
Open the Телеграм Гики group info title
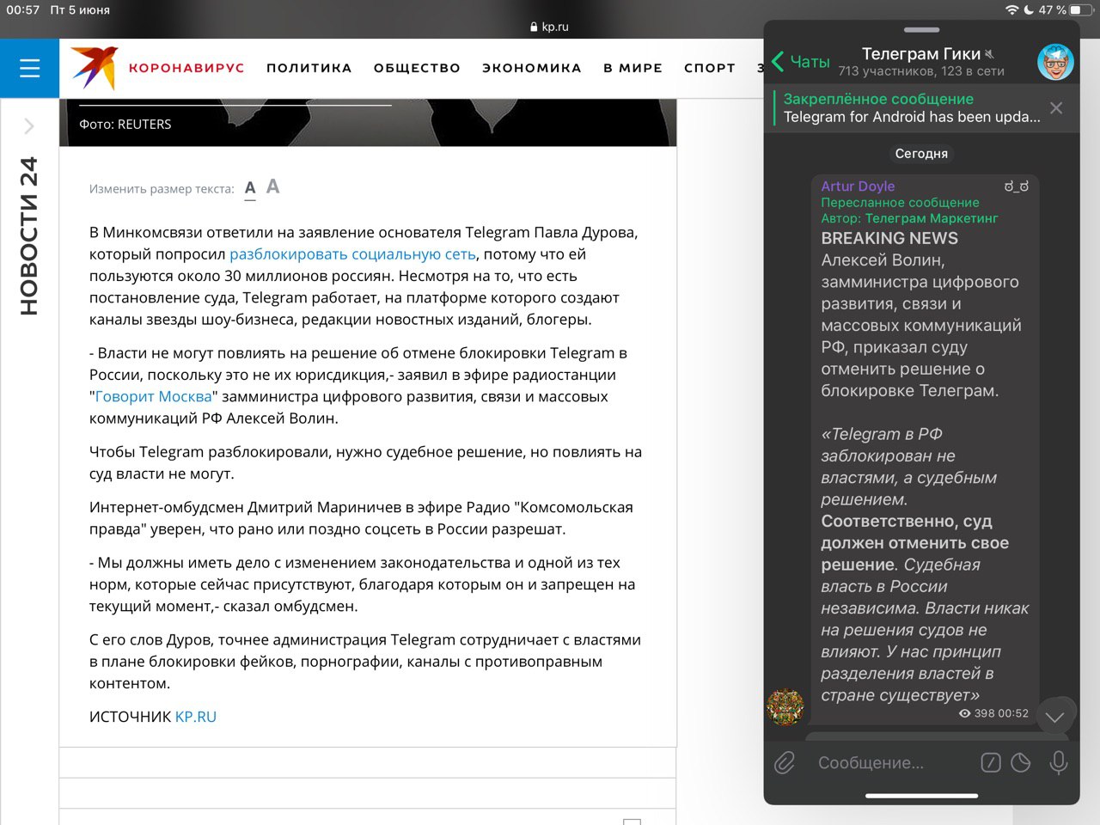point(921,54)
